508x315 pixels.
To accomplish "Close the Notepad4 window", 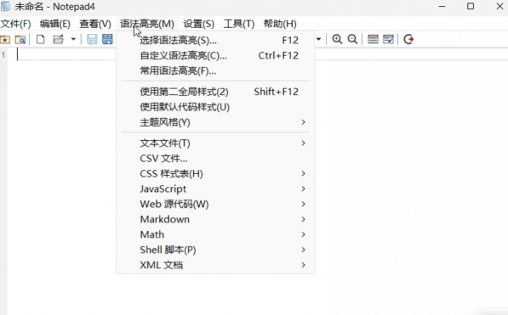I will click(499, 6).
